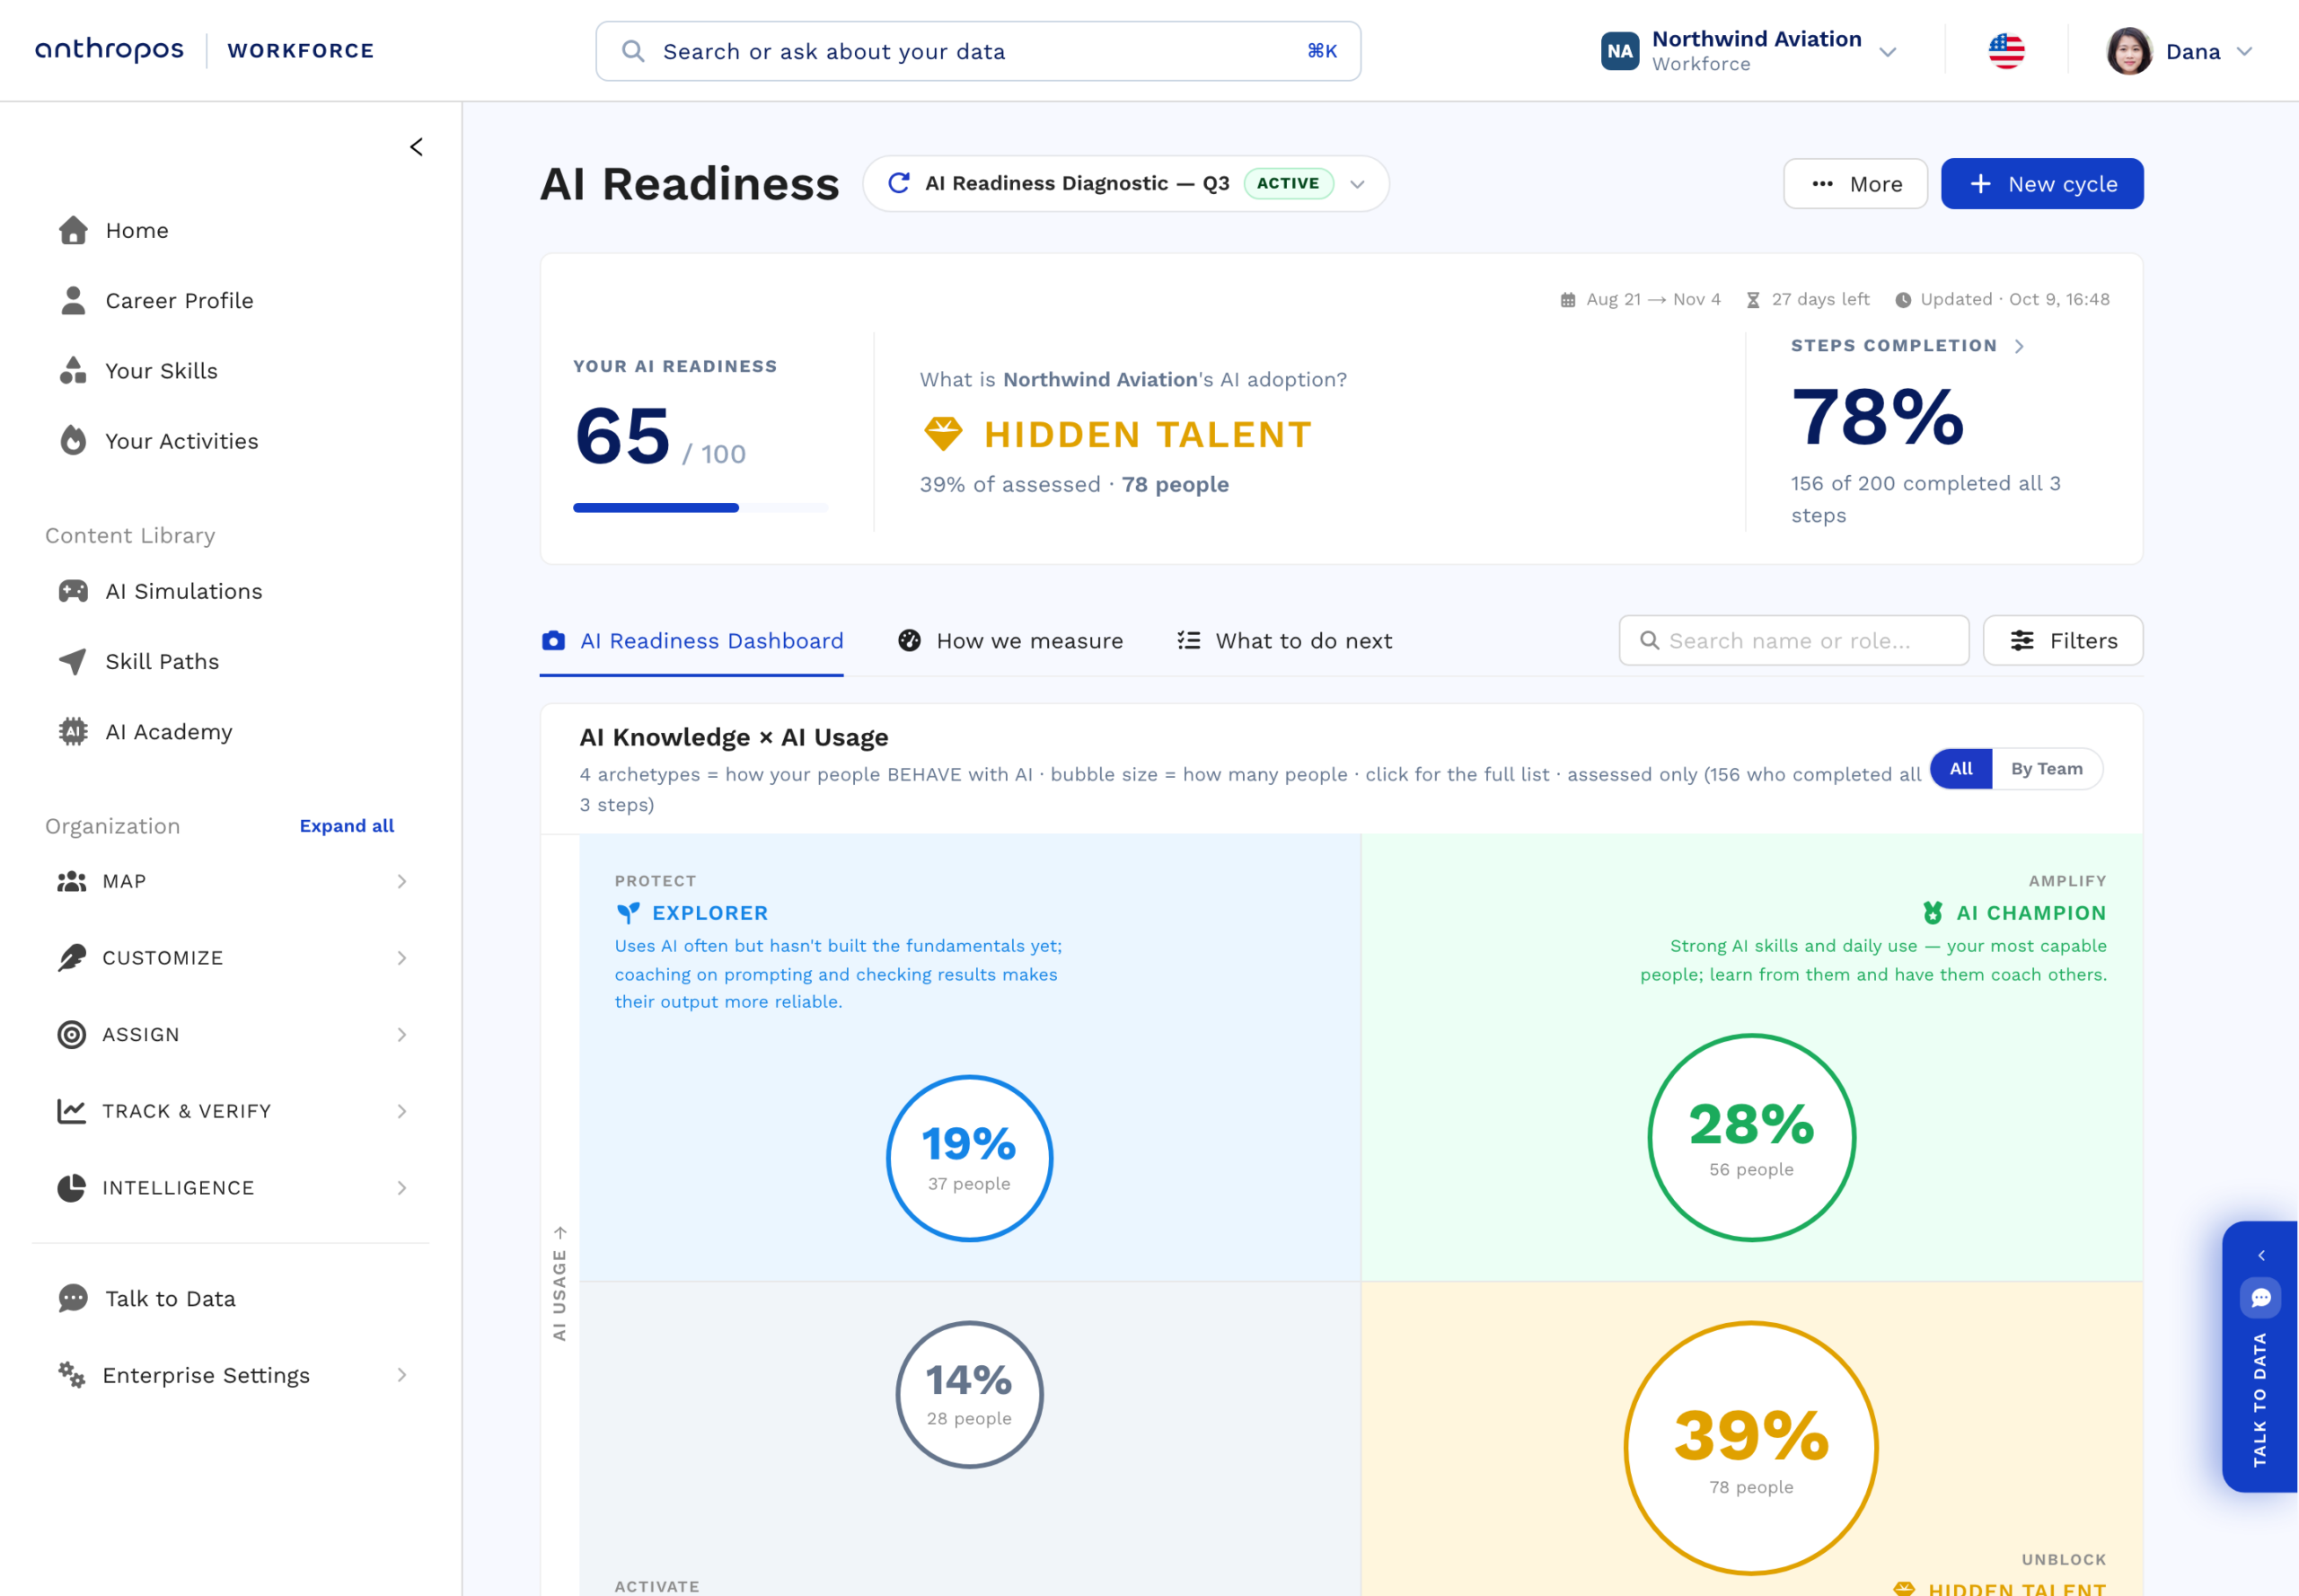Open the AI Academy chip icon
Screen dimensions: 2299x1596
coord(73,731)
